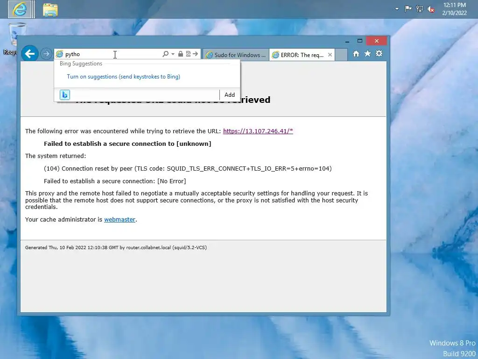Switch to the 'Sudo for Windows' tab
Screen dimensions: 478x359
[x=236, y=55]
